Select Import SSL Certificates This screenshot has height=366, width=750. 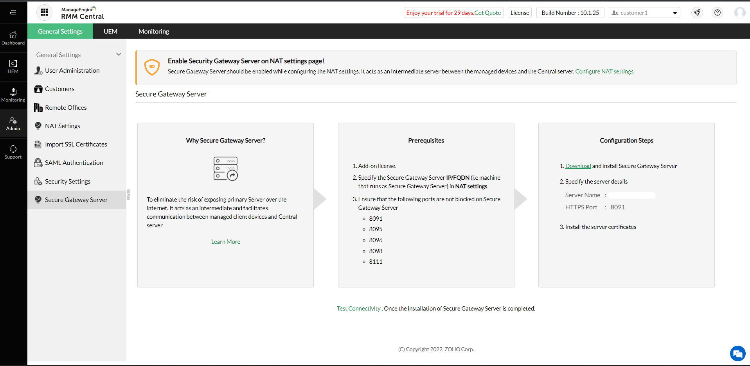click(x=76, y=144)
